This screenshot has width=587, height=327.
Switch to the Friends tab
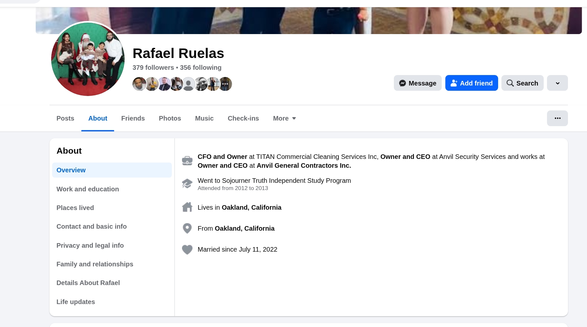[x=133, y=118]
